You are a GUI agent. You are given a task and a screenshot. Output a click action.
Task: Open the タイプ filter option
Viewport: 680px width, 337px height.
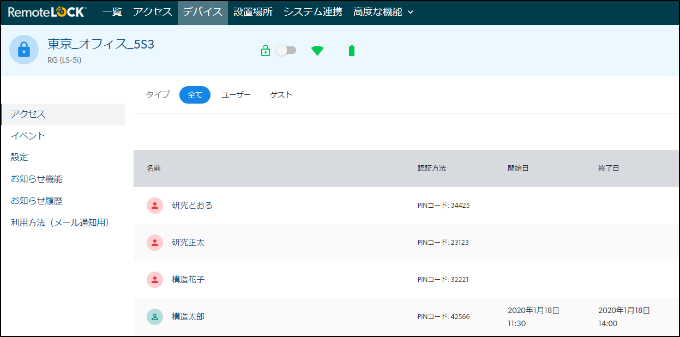coord(157,94)
